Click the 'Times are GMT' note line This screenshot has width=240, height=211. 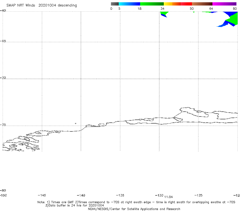pyautogui.click(x=136, y=202)
